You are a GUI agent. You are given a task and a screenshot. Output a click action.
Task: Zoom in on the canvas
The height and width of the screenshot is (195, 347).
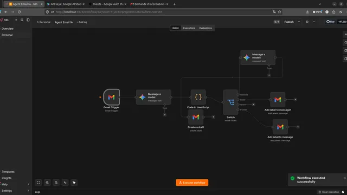(x=47, y=183)
